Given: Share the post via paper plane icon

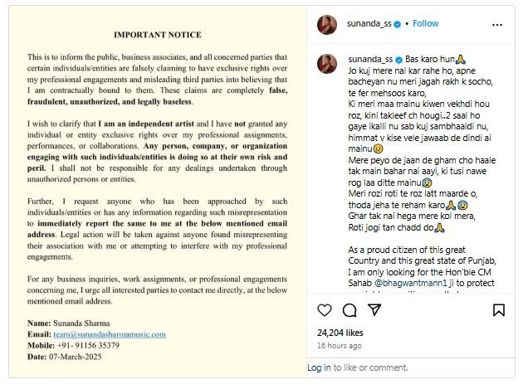Looking at the screenshot, I should (x=374, y=310).
